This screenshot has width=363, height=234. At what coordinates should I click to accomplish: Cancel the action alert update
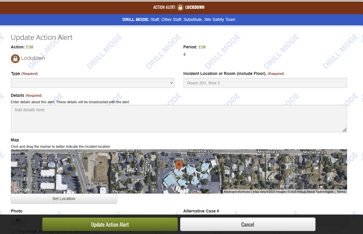pos(248,225)
